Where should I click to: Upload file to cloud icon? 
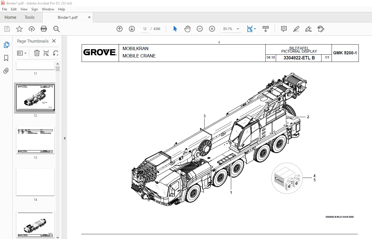(x=32, y=29)
